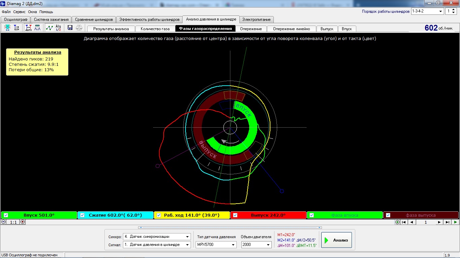460x258 pixels.
Task: Open the Впуск sub-tab
Action: pyautogui.click(x=347, y=29)
